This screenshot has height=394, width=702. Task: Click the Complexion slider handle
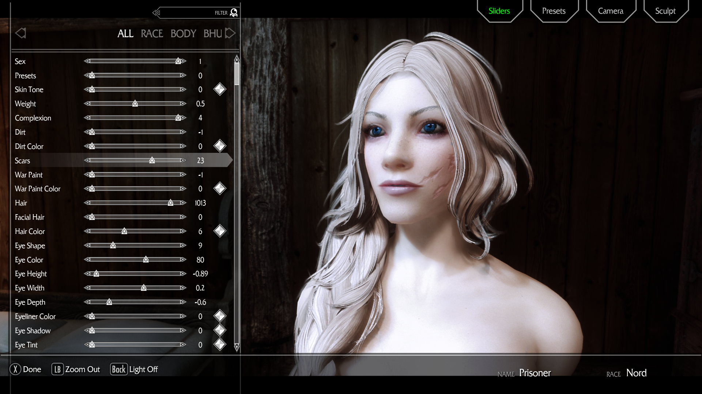tap(178, 117)
